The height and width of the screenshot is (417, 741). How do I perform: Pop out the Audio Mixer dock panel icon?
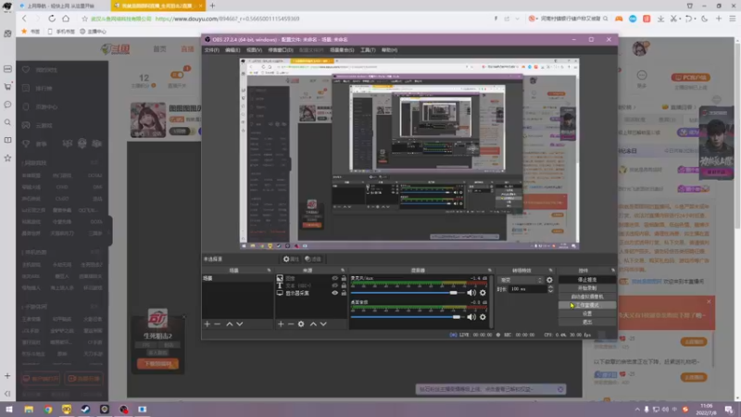[490, 271]
